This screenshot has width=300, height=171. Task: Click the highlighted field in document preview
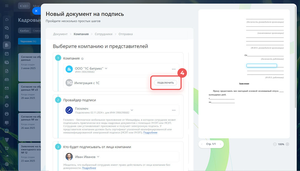(262, 66)
